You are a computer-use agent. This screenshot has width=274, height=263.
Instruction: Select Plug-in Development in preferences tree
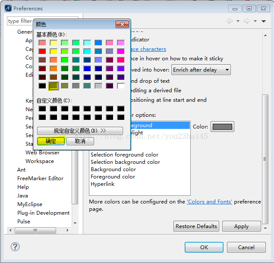point(43,213)
